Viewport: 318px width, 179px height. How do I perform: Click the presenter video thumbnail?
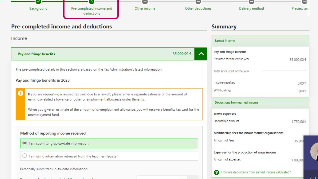click(x=311, y=156)
